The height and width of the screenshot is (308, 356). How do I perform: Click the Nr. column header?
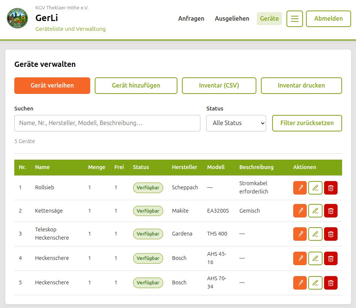[x=22, y=167]
